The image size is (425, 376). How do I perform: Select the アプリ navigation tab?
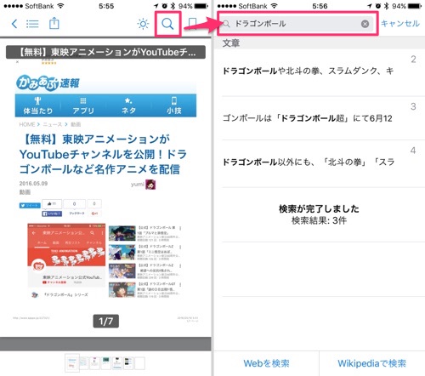point(83,105)
